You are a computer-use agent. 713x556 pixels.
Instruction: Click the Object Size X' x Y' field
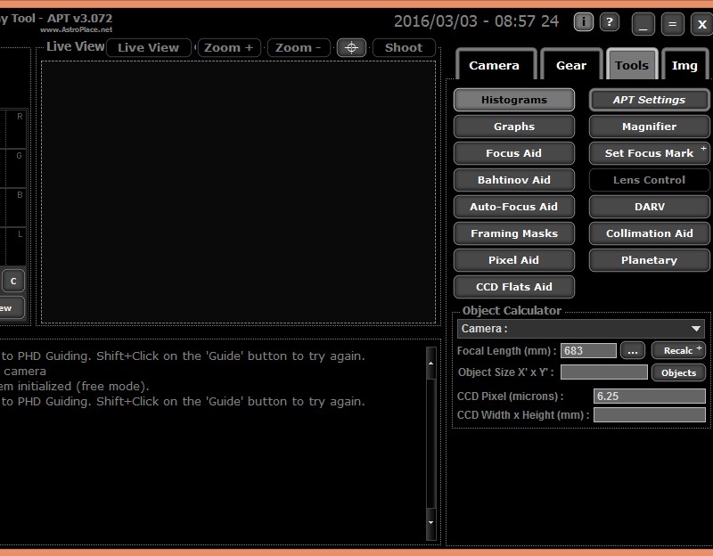pyautogui.click(x=604, y=372)
